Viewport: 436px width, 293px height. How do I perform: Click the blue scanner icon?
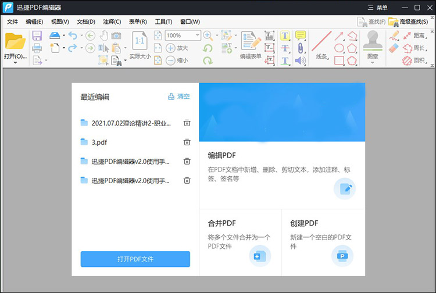[55, 35]
